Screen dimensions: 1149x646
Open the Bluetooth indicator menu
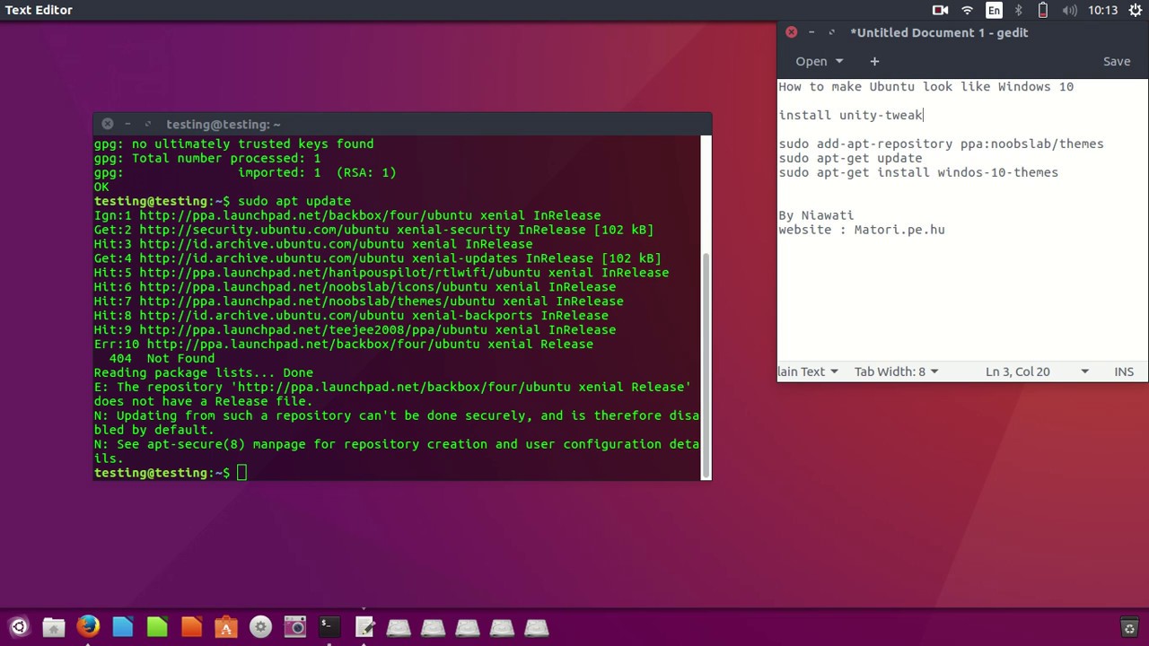1018,10
